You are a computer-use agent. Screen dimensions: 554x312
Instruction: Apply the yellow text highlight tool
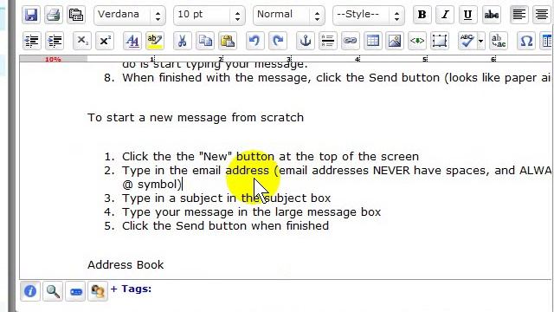point(155,41)
